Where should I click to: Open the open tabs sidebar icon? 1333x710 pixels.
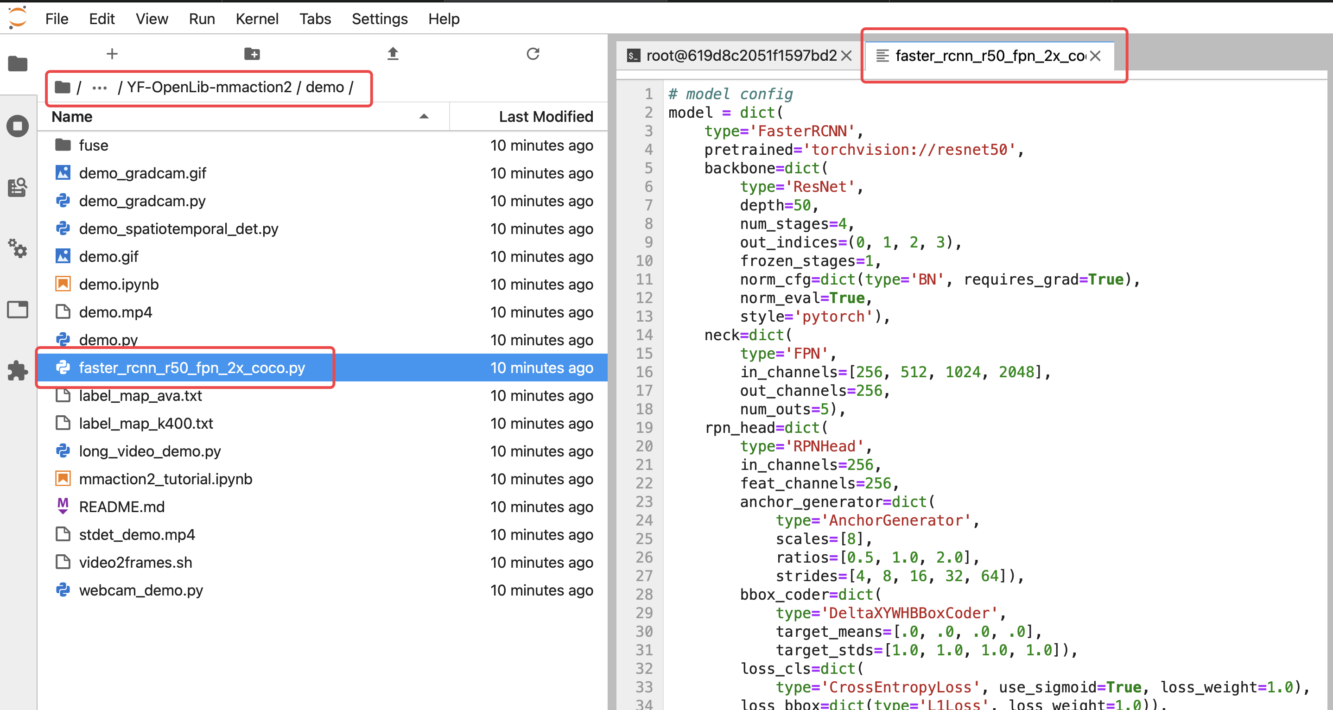(x=18, y=310)
